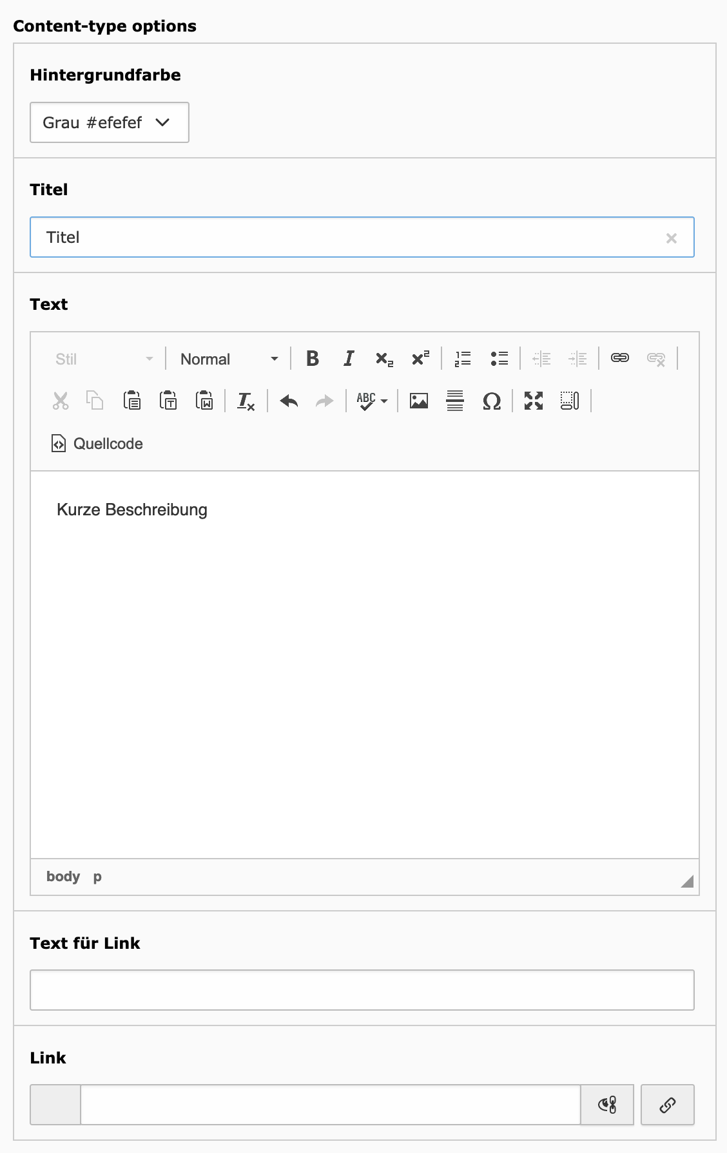Viewport: 727px width, 1153px height.
Task: Maximize the rich text editor
Action: click(534, 401)
